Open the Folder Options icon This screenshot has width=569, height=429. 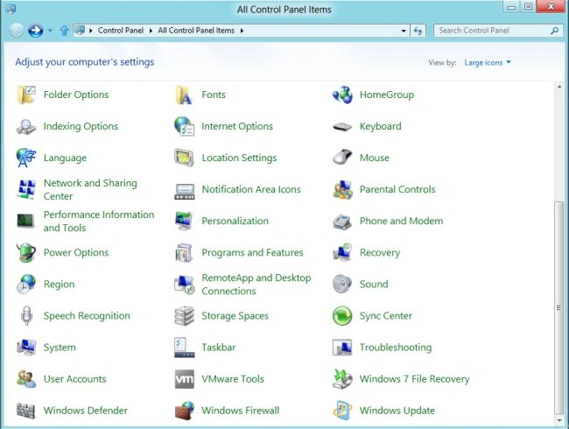[x=26, y=95]
